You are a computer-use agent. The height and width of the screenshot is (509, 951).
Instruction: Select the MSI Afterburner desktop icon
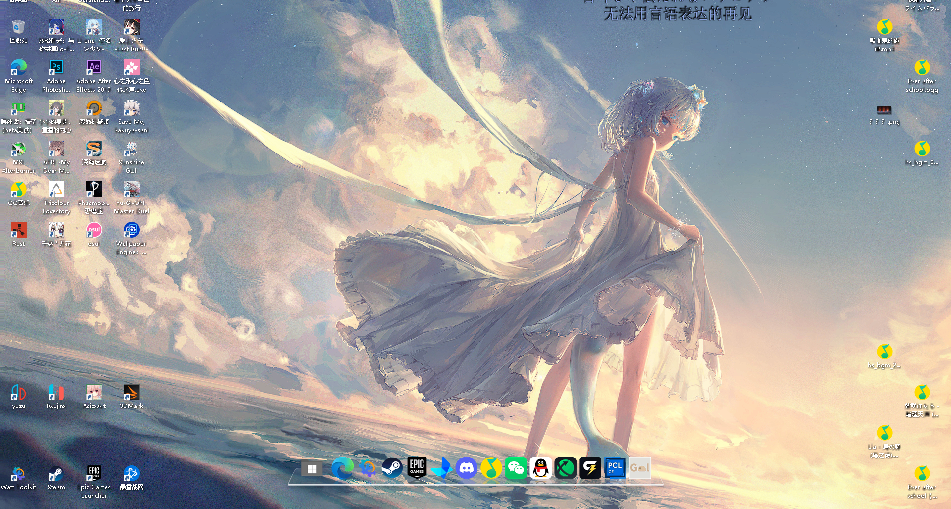point(18,150)
